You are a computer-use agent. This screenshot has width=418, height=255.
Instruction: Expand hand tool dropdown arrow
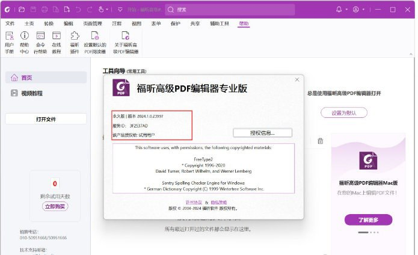point(107,10)
